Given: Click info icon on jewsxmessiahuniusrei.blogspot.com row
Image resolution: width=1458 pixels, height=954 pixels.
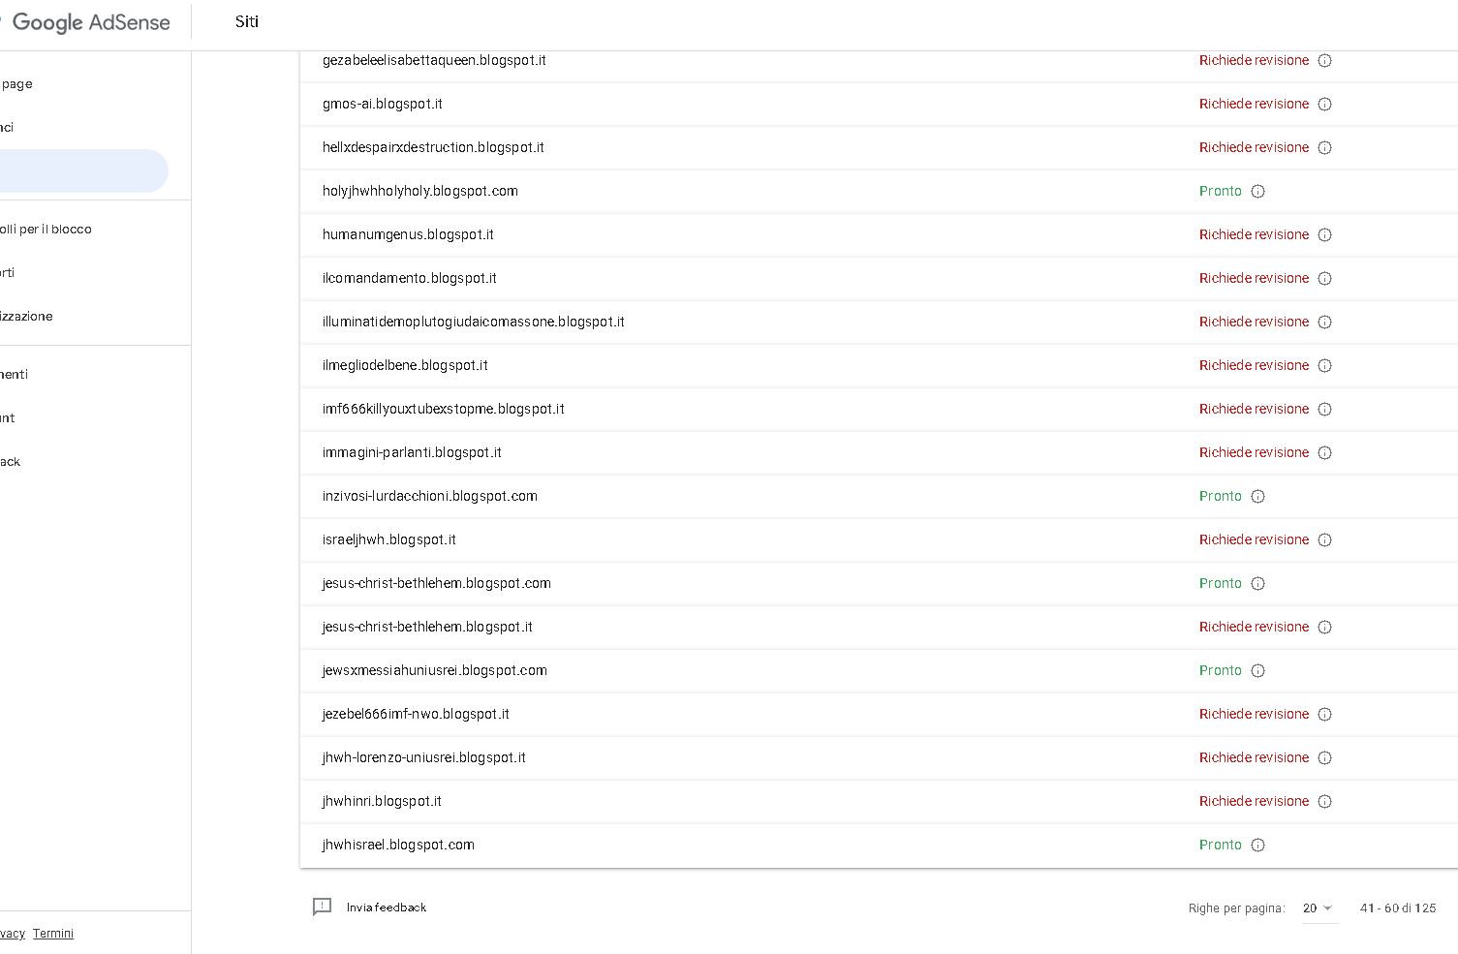Looking at the screenshot, I should coord(1257,670).
